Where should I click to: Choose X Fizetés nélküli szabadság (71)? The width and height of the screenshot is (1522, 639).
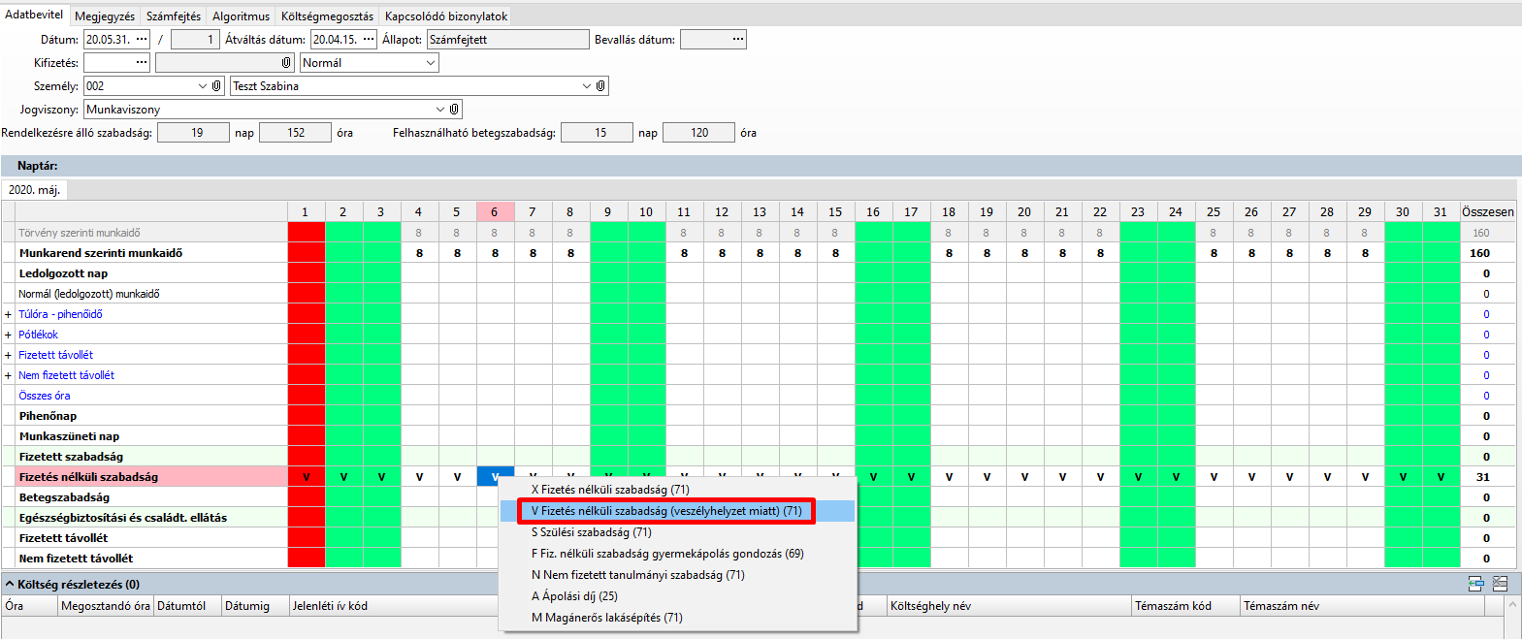click(x=677, y=490)
